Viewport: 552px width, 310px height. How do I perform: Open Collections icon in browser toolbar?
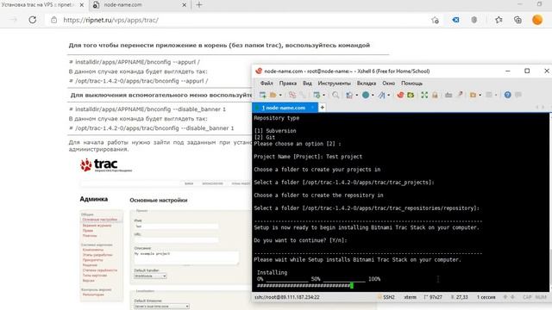click(517, 20)
